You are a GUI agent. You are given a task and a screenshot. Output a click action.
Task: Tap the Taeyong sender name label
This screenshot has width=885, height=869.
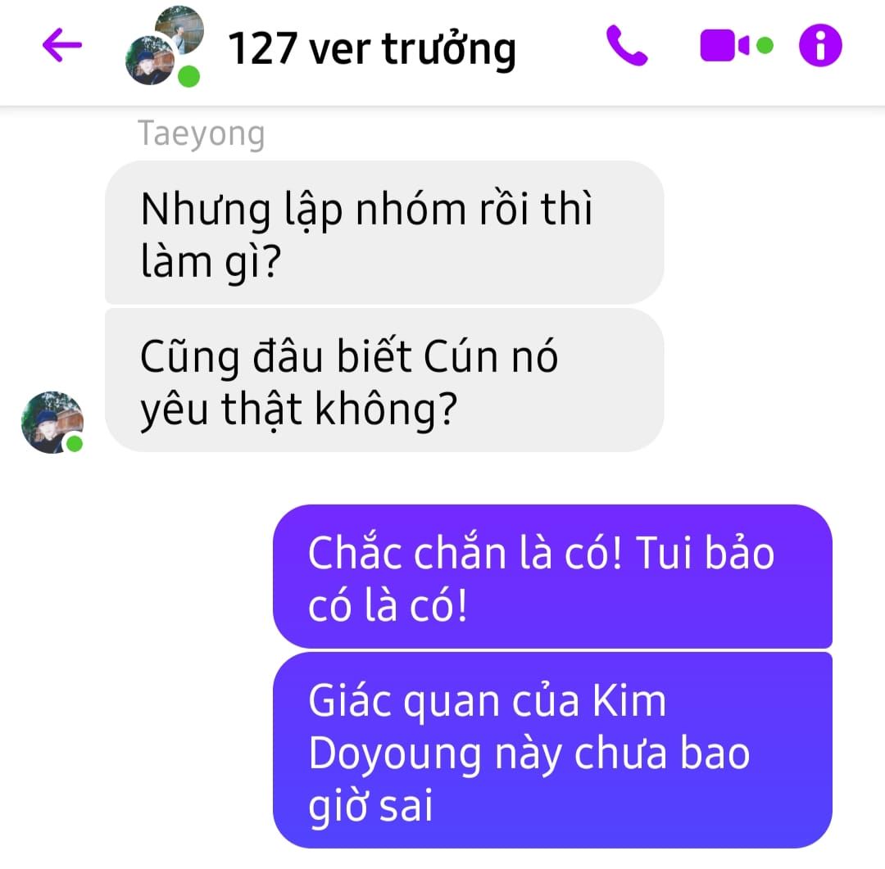pyautogui.click(x=202, y=134)
